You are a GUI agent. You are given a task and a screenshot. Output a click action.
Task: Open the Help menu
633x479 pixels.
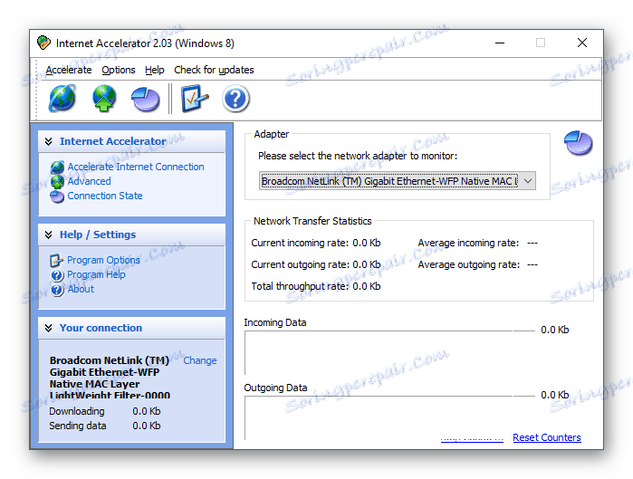click(155, 70)
